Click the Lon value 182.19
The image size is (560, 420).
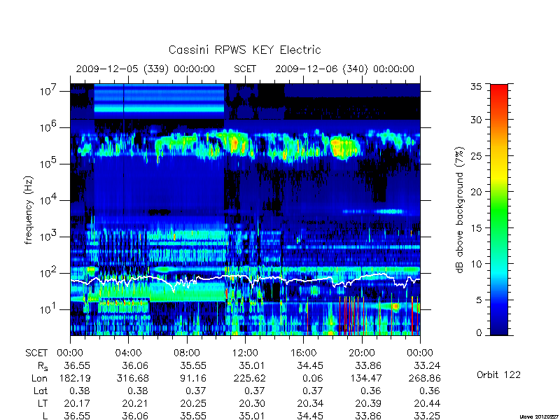click(x=74, y=378)
